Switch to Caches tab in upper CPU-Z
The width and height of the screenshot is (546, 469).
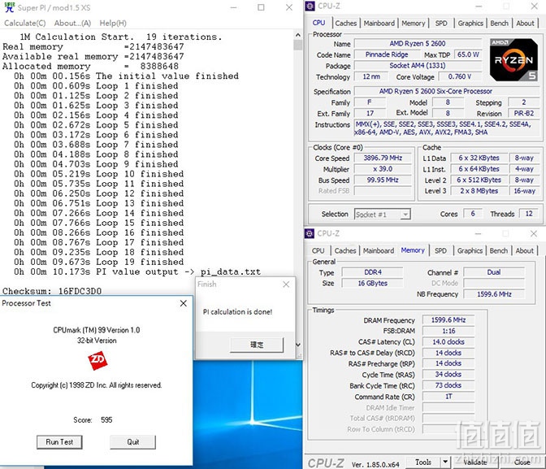point(346,24)
